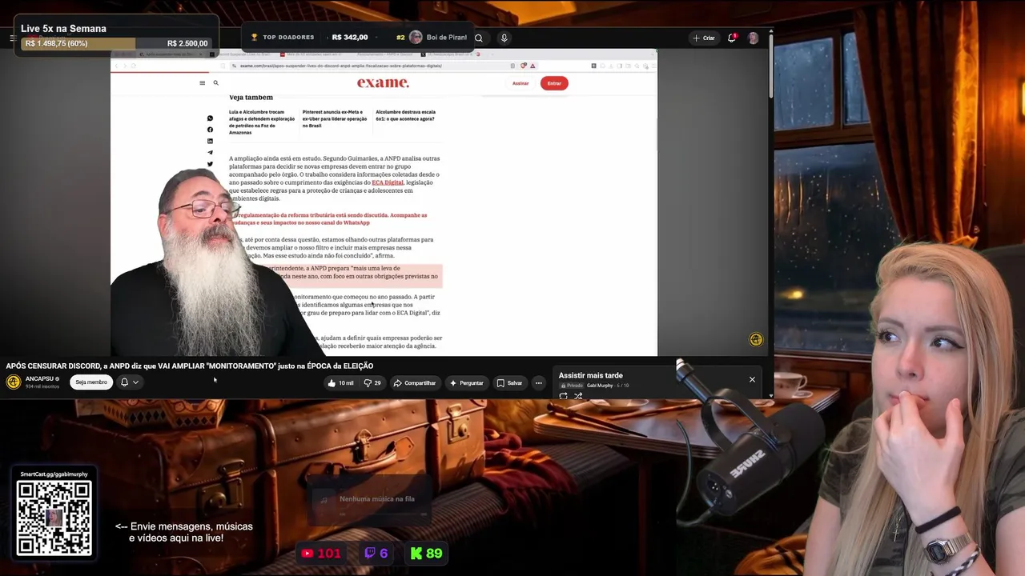This screenshot has height=576, width=1025.
Task: Open the Alcolumbre destrava escala 6x1 article
Action: click(406, 115)
